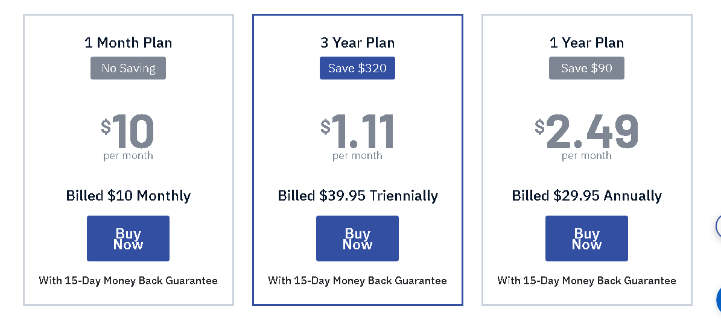
Task: Click money back guarantee under 1 Year Plan
Action: (x=586, y=281)
